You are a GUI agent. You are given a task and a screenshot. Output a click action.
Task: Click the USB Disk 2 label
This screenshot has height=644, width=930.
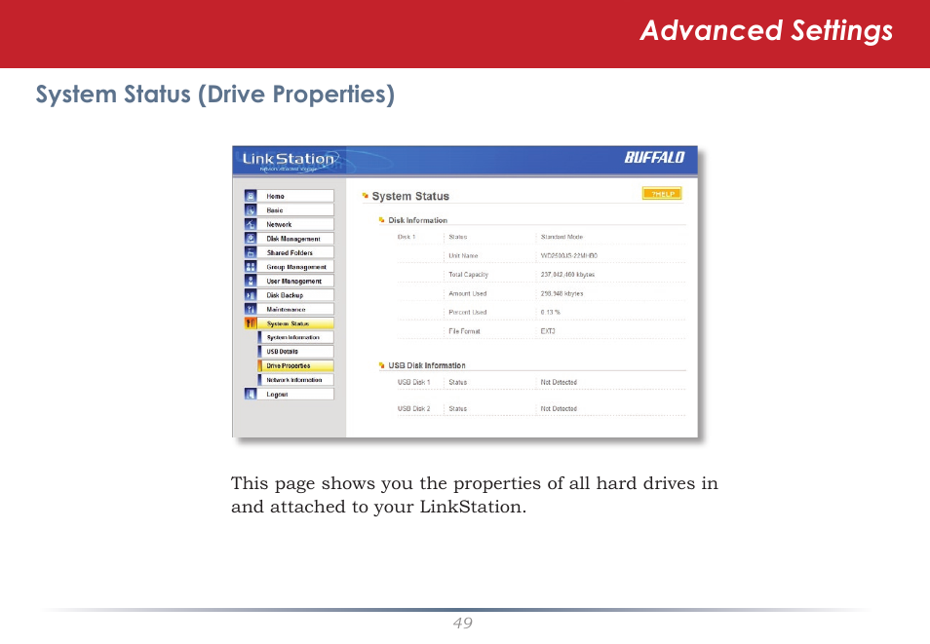414,408
